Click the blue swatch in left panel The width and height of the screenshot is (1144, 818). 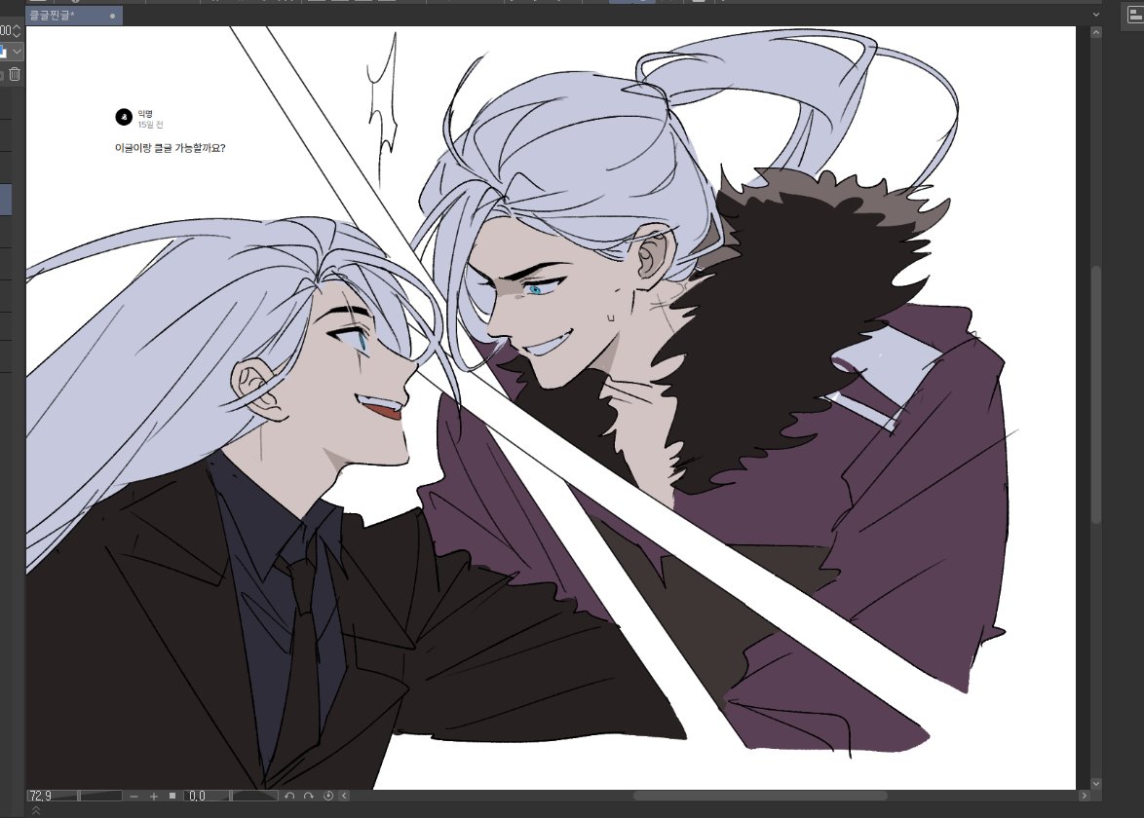[3, 52]
